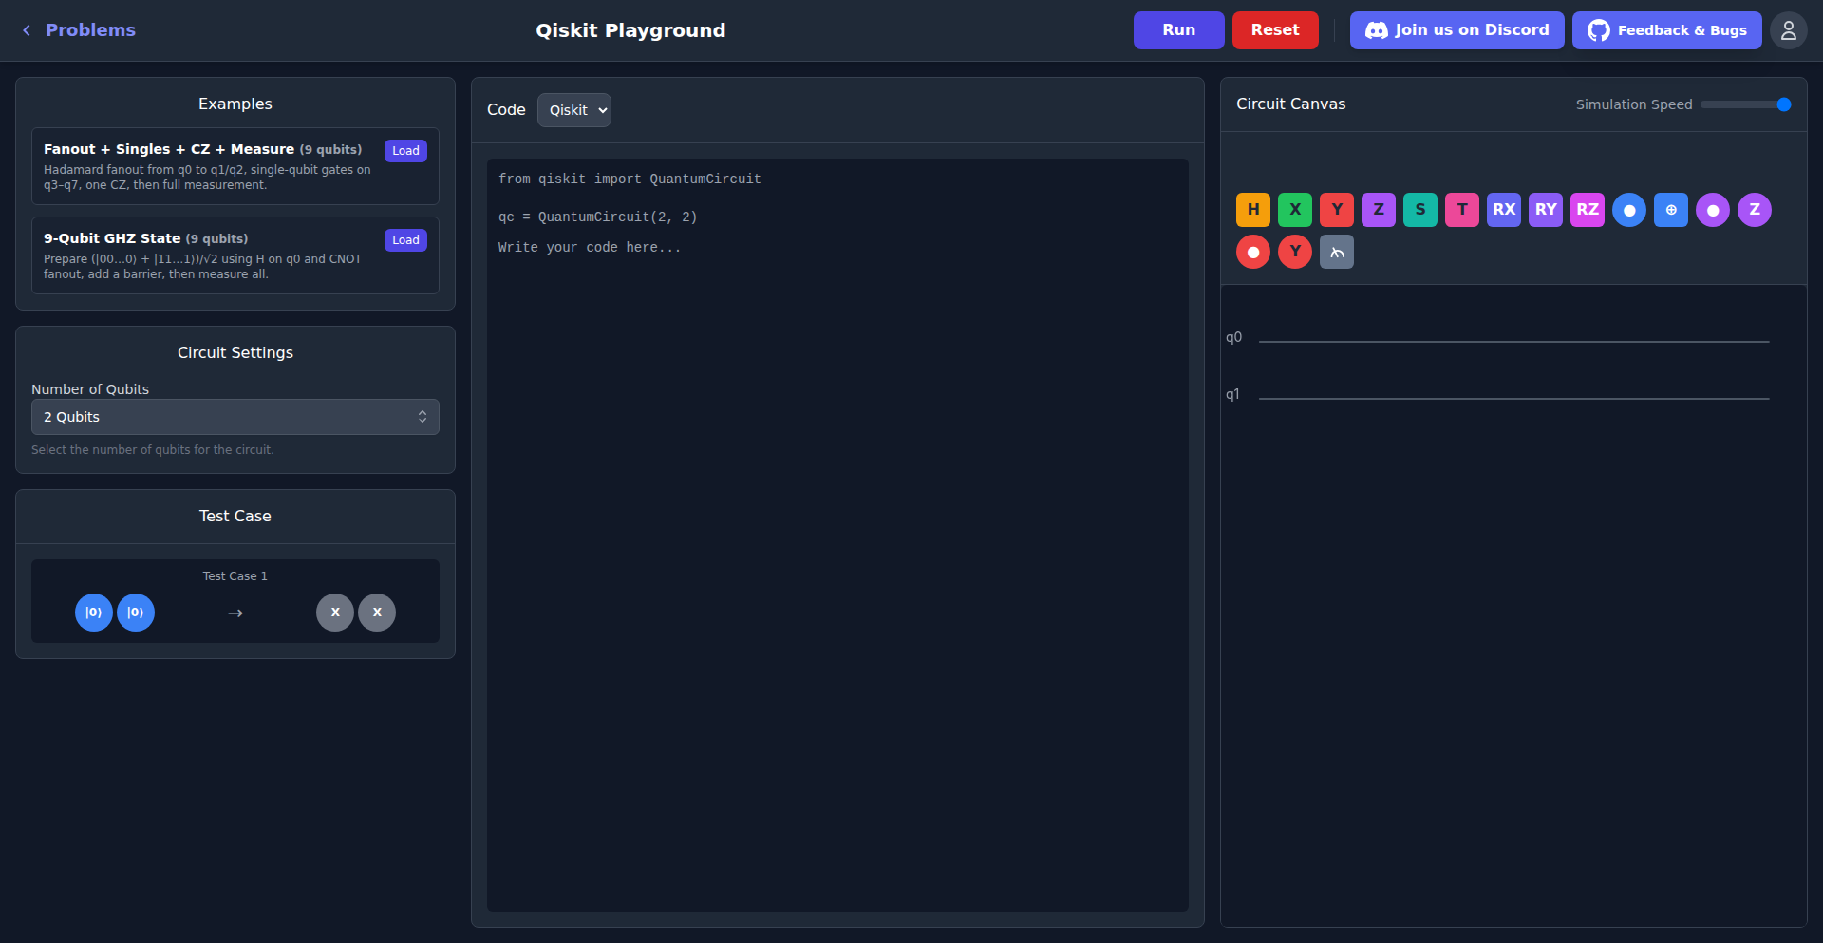Click the 'Test Case' panel heading
This screenshot has height=943, width=1823.
pyautogui.click(x=235, y=517)
